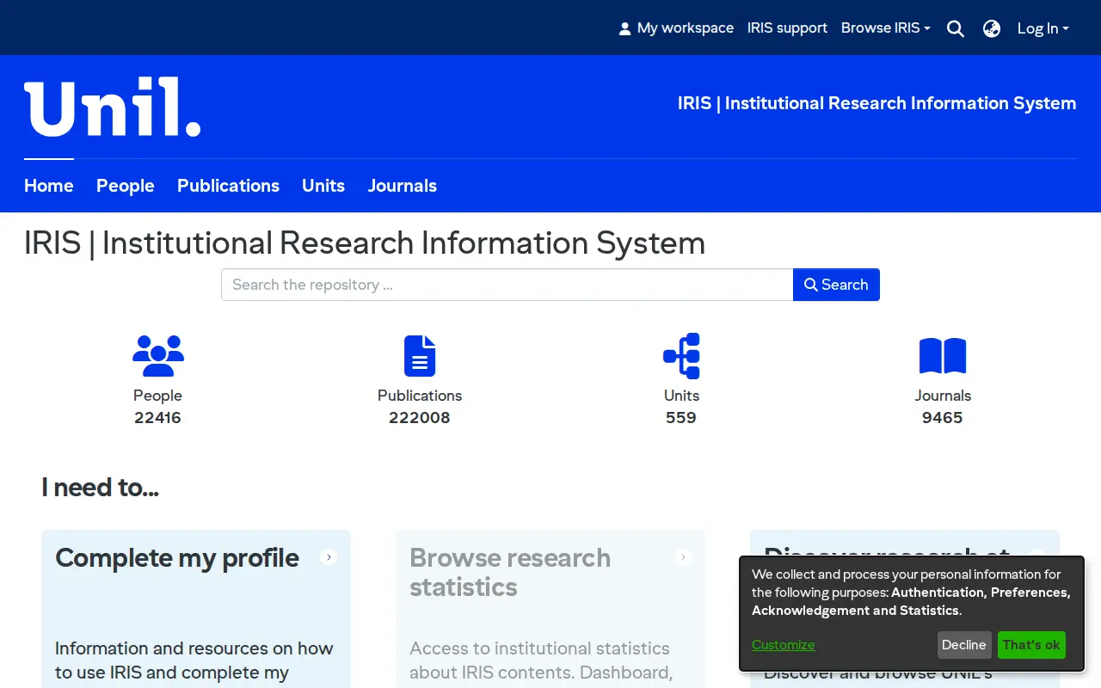
Task: Expand the Browse IRIS dropdown
Action: pyautogui.click(x=886, y=28)
